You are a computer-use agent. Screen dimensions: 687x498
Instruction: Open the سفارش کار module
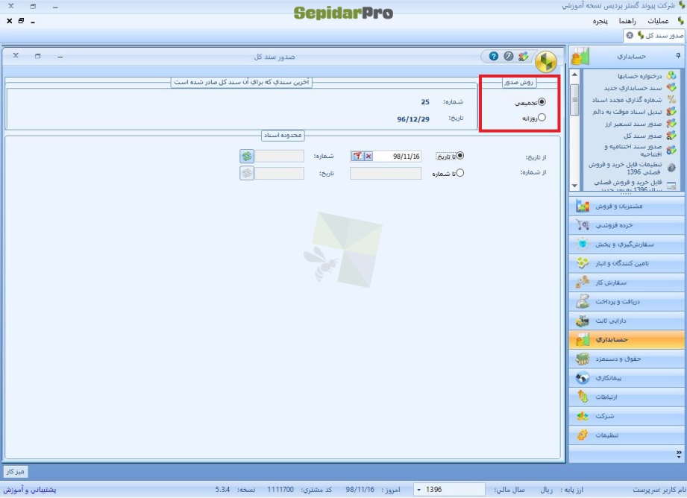(627, 283)
